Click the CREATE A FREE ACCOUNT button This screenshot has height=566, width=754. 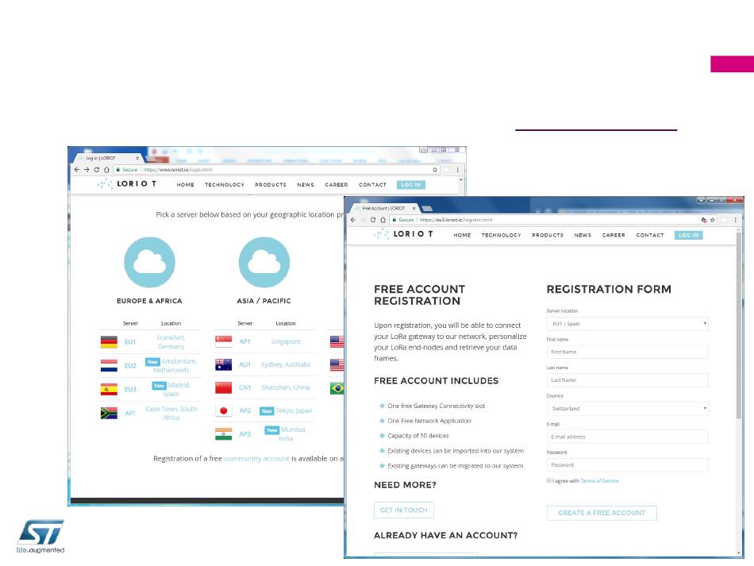[602, 513]
